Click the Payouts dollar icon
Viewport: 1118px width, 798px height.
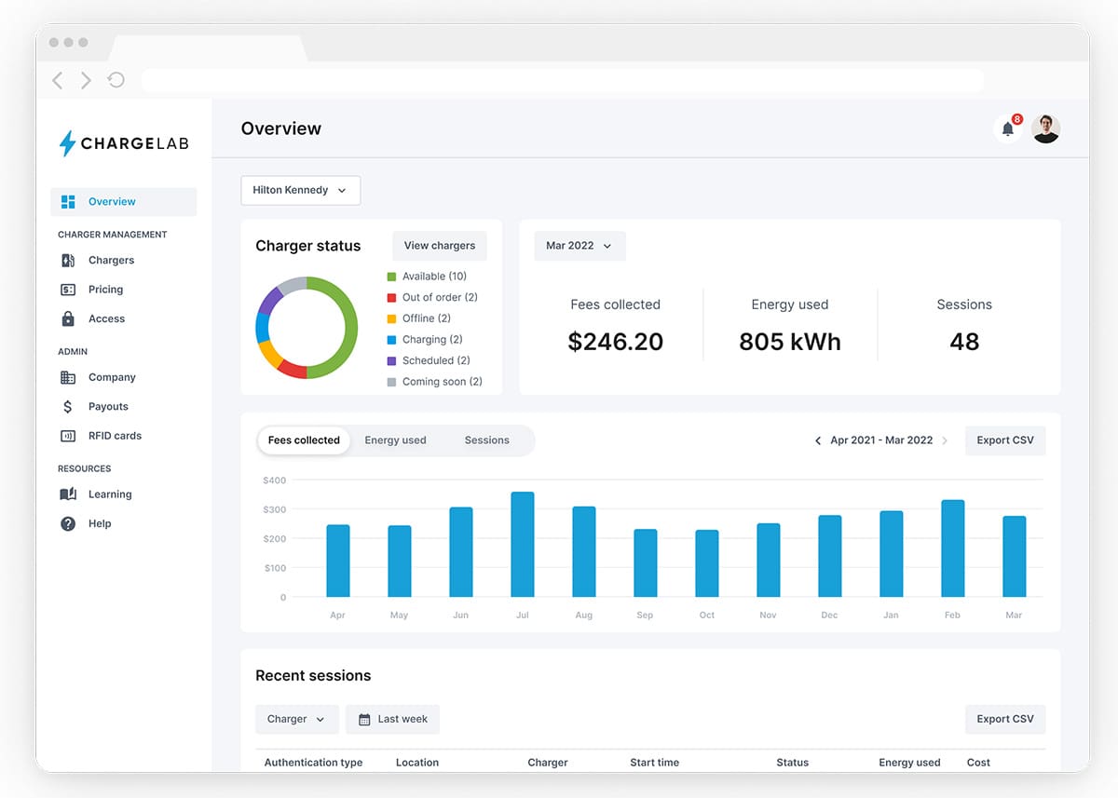pos(68,407)
